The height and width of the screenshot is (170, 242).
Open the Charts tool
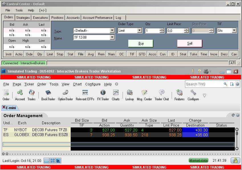(x=116, y=95)
